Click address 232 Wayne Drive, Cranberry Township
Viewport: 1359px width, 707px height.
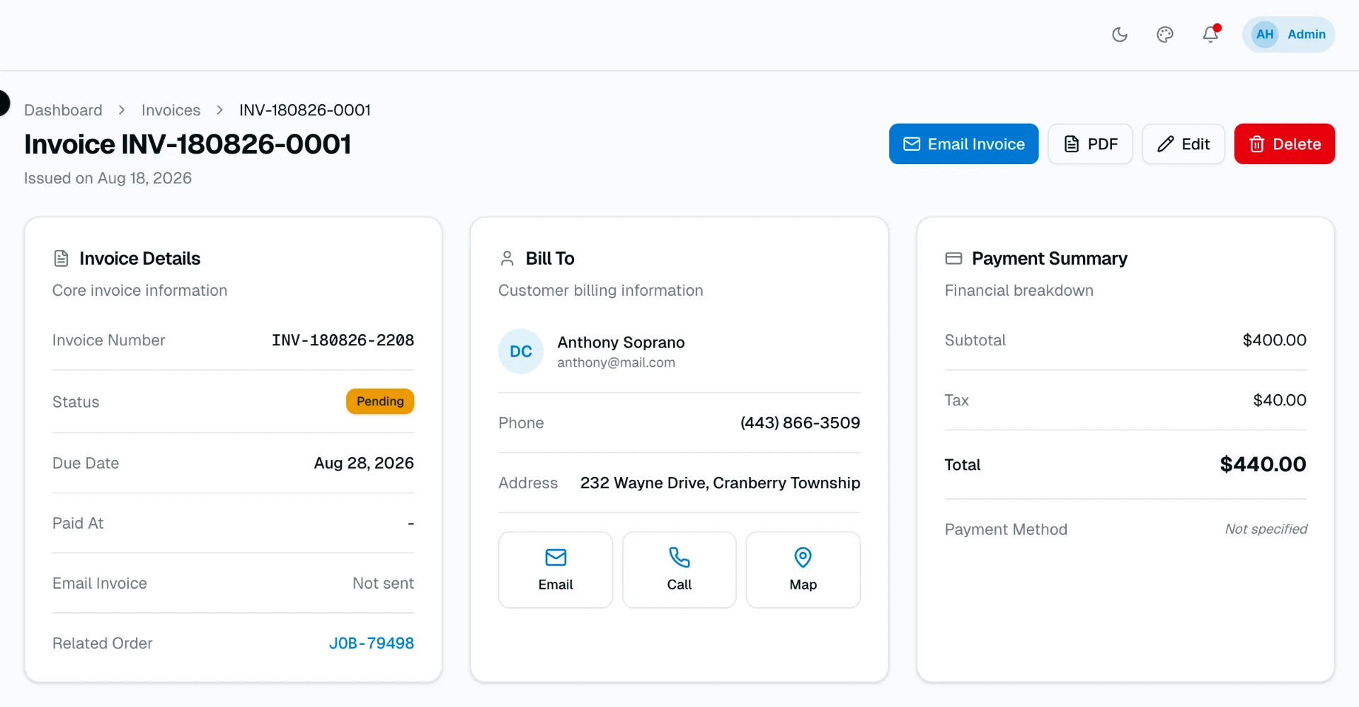coord(720,483)
